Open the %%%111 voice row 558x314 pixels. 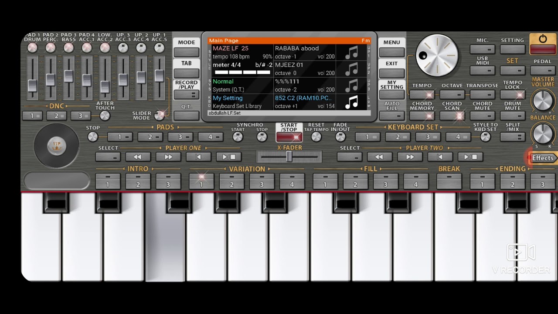[x=305, y=85]
